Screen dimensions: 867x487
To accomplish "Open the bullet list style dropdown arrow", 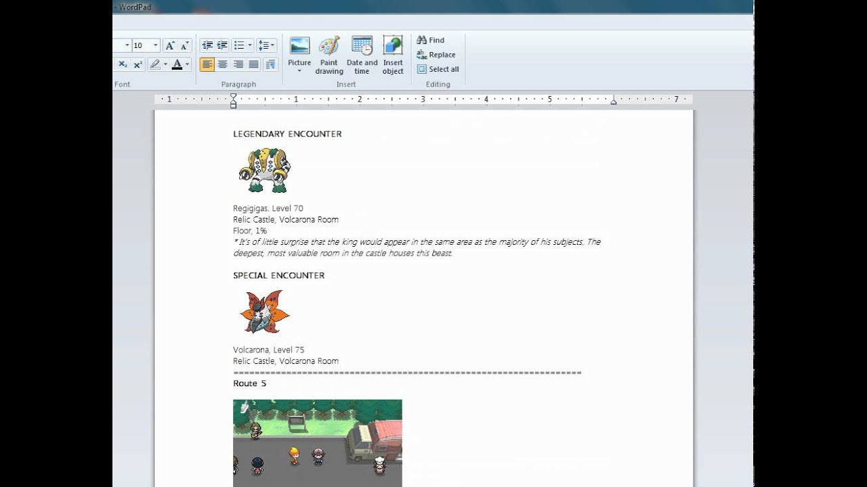I will pyautogui.click(x=250, y=45).
